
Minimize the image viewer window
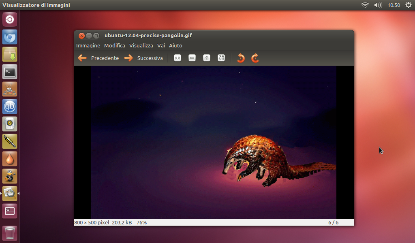(x=89, y=36)
